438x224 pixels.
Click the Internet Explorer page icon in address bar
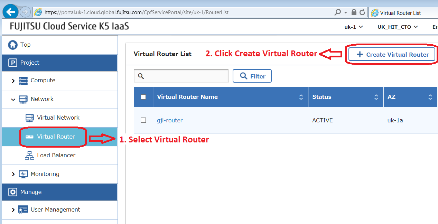(38, 12)
